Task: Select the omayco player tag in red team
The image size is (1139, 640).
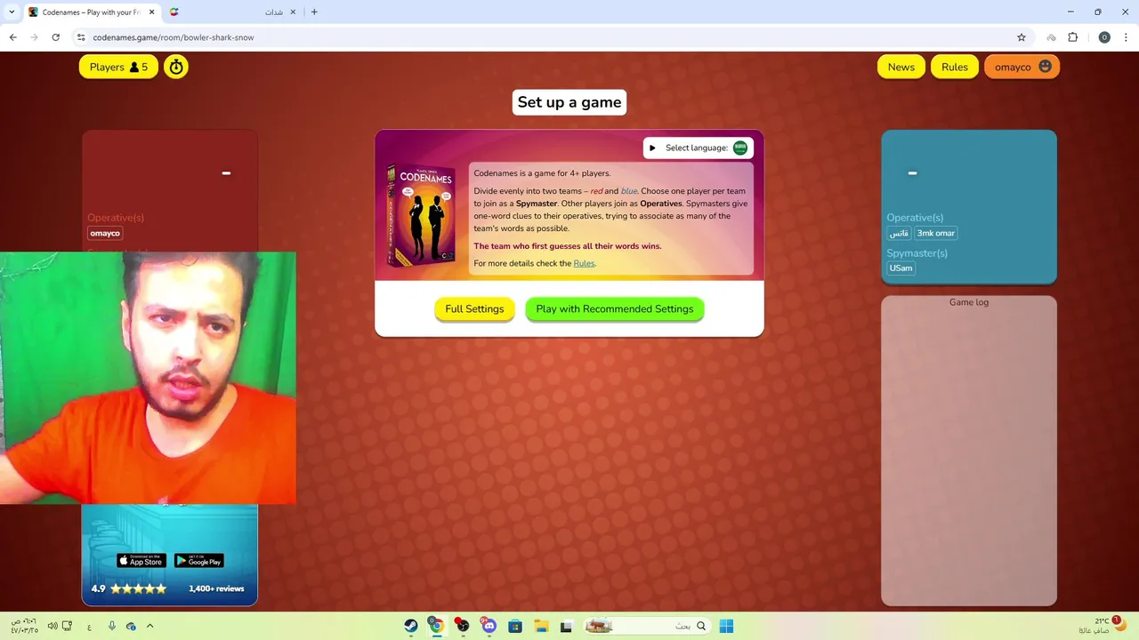Action: pyautogui.click(x=105, y=233)
